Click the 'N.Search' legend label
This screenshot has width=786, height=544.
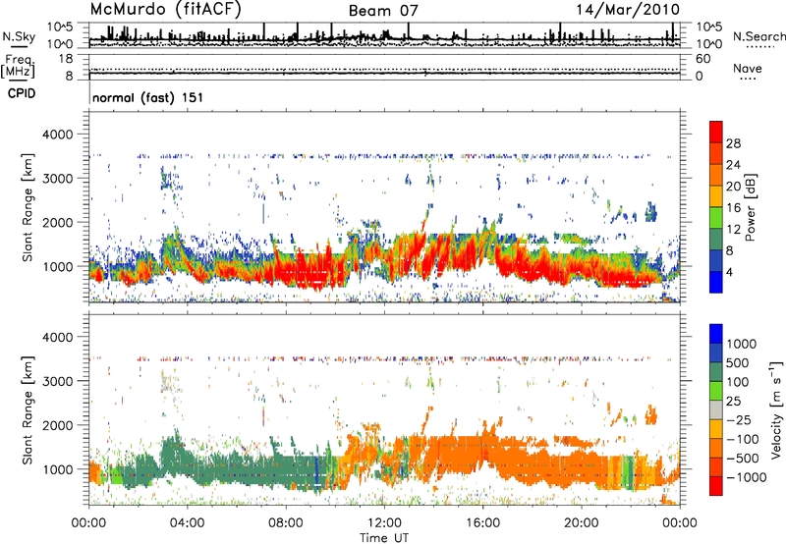tap(758, 36)
